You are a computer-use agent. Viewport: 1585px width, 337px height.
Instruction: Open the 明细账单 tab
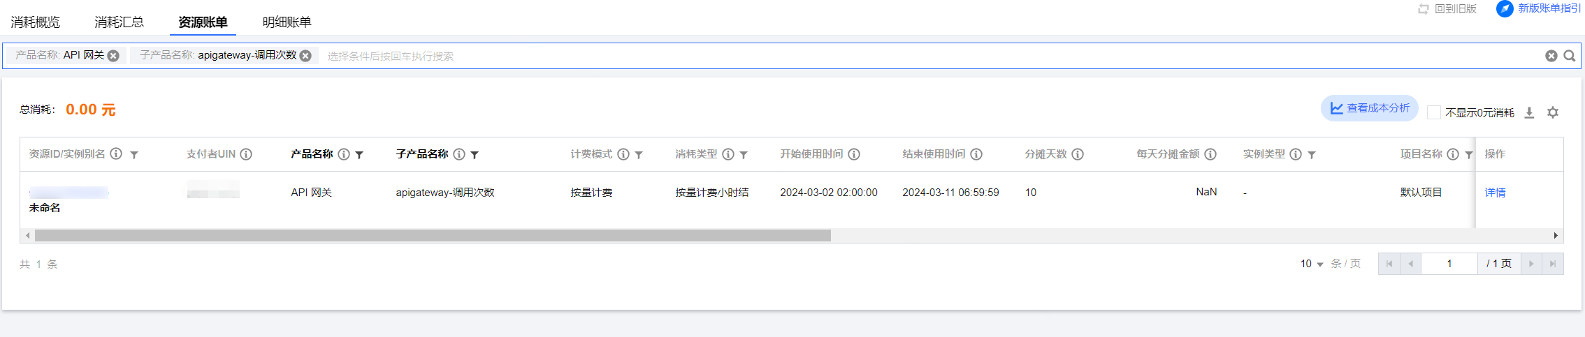click(287, 22)
